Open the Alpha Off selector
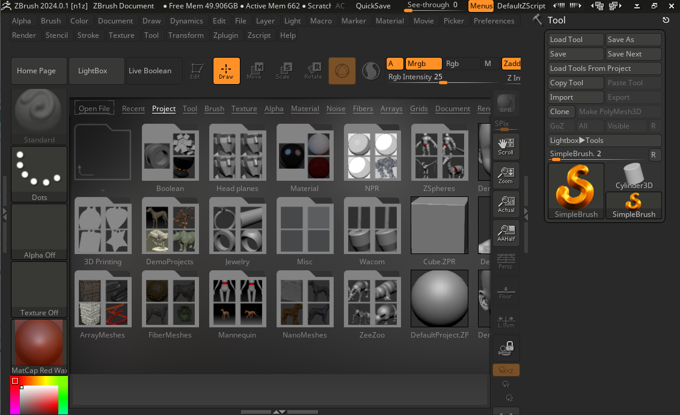The image size is (680, 415). click(x=39, y=232)
